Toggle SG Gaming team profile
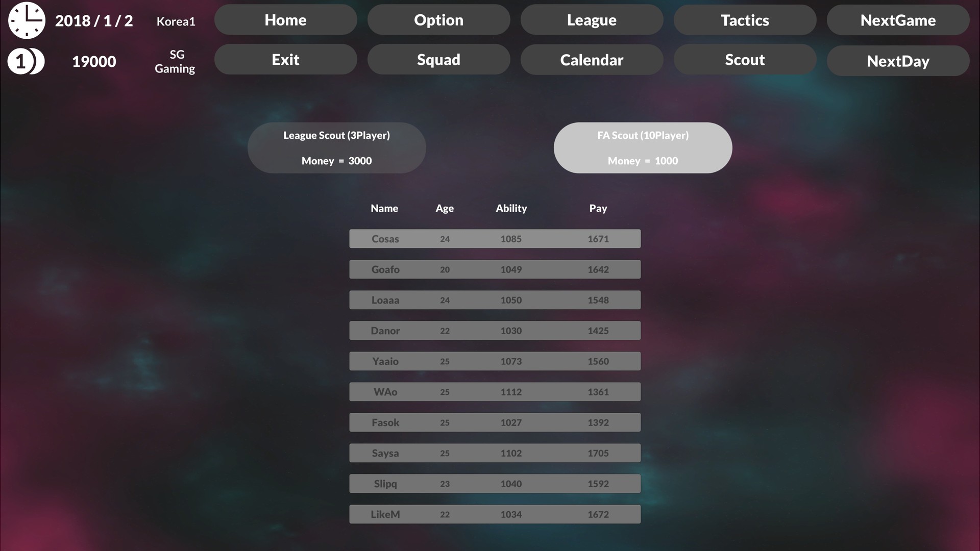This screenshot has height=551, width=980. pos(175,61)
